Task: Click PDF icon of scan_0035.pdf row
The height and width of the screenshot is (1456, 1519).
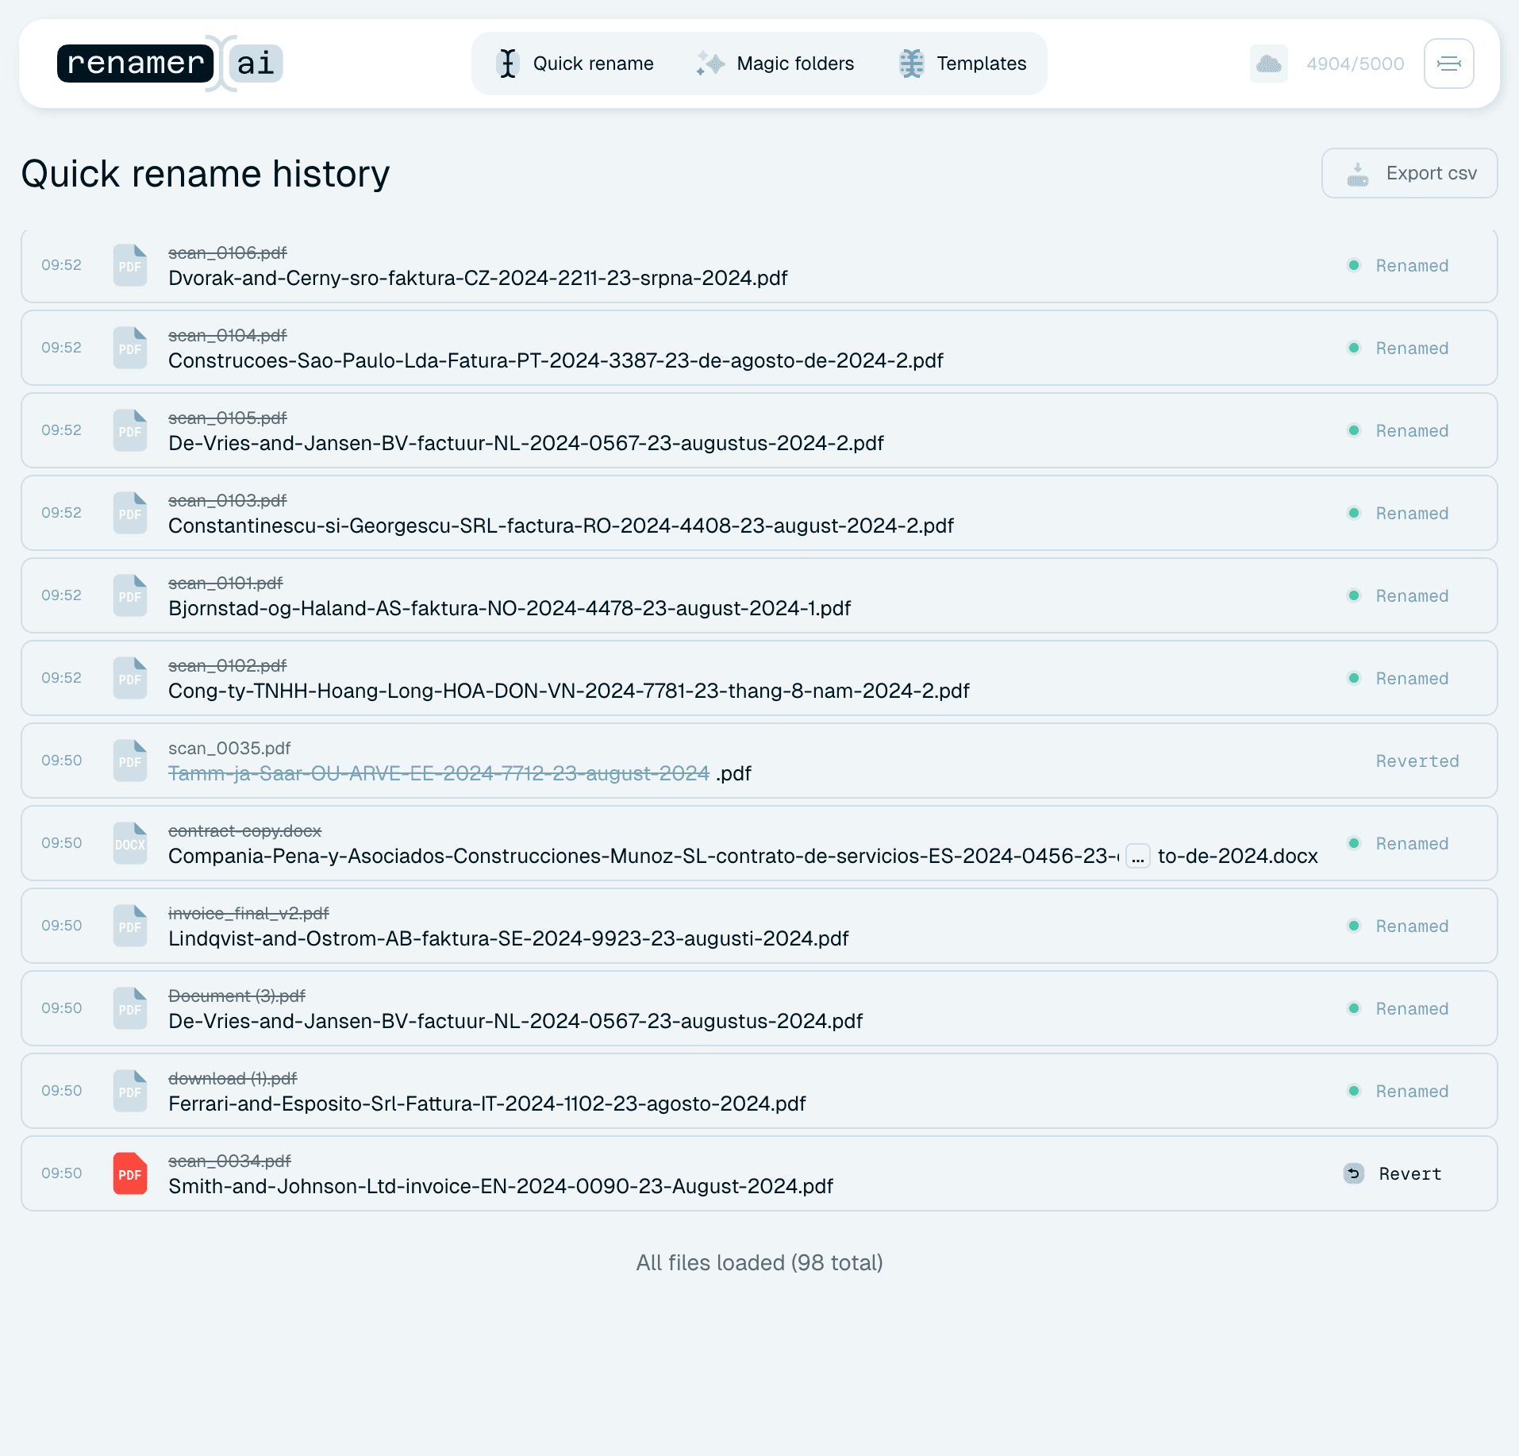Action: (x=130, y=761)
